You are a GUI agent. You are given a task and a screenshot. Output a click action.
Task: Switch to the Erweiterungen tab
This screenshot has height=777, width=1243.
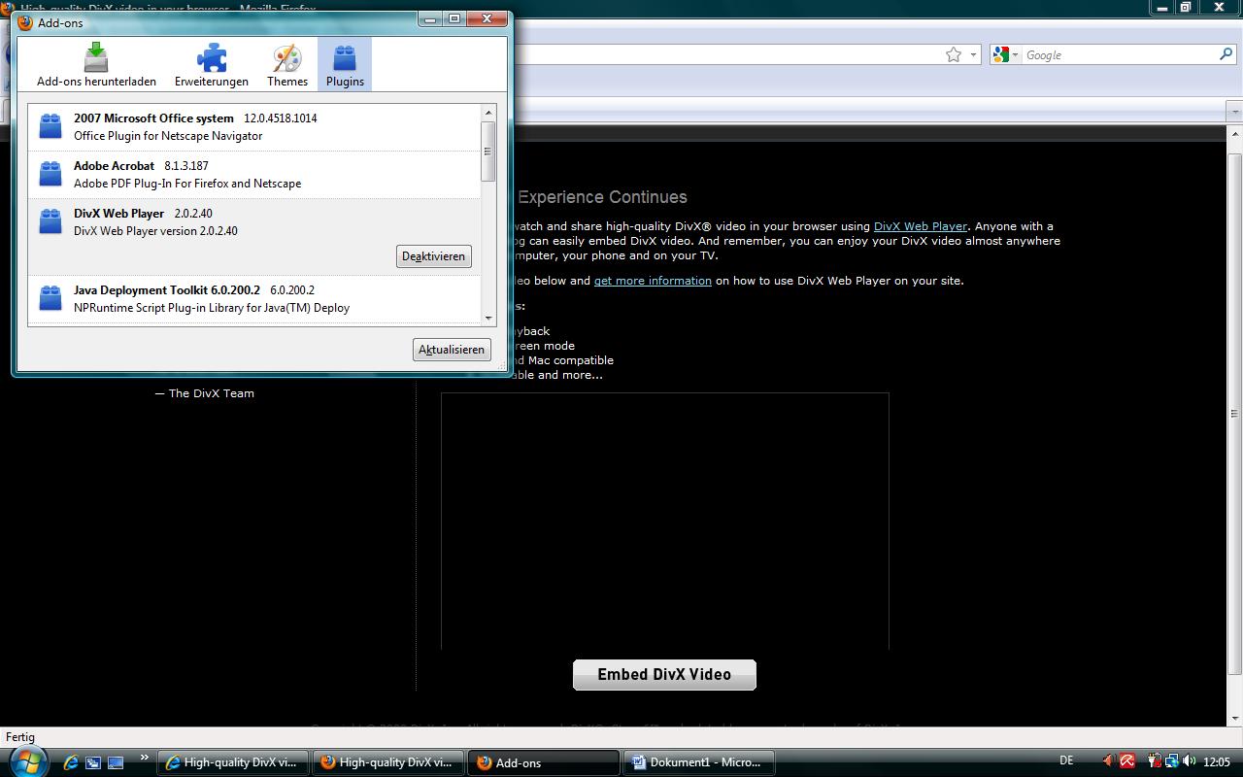click(212, 65)
